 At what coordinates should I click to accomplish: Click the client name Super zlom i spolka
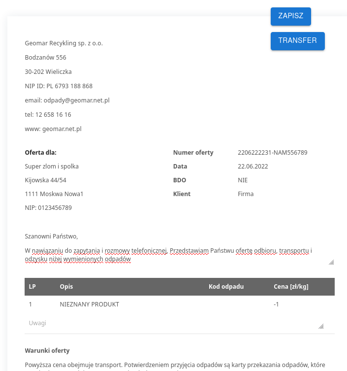click(52, 167)
